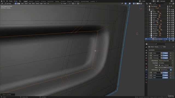The image size is (175, 98).
Task: Open the Mesh menu
Action: pyautogui.click(x=33, y=4)
